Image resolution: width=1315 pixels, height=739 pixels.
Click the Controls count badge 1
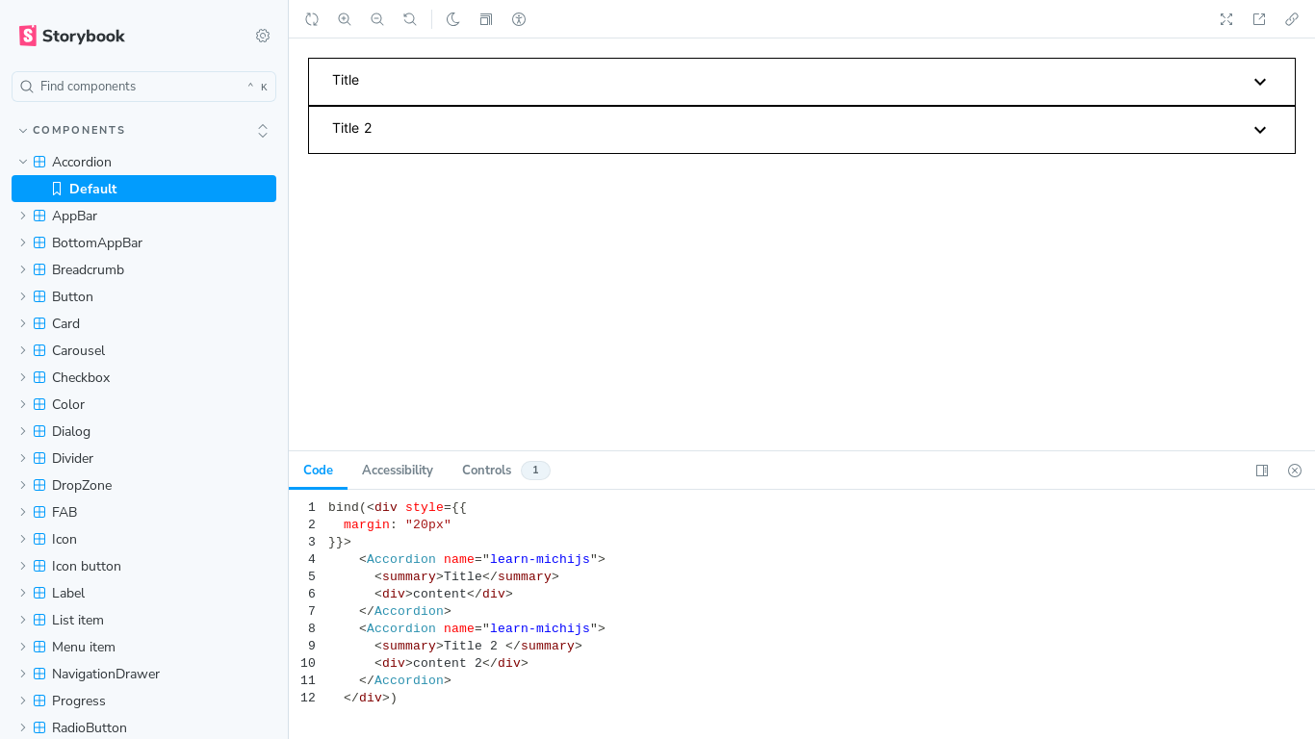click(x=535, y=471)
